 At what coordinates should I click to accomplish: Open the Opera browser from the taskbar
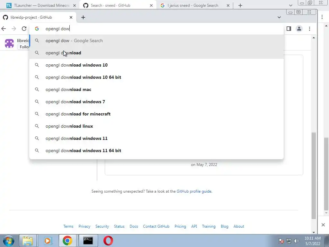[108, 241]
